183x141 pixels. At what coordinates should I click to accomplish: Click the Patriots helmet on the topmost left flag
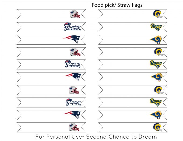coord(75,14)
